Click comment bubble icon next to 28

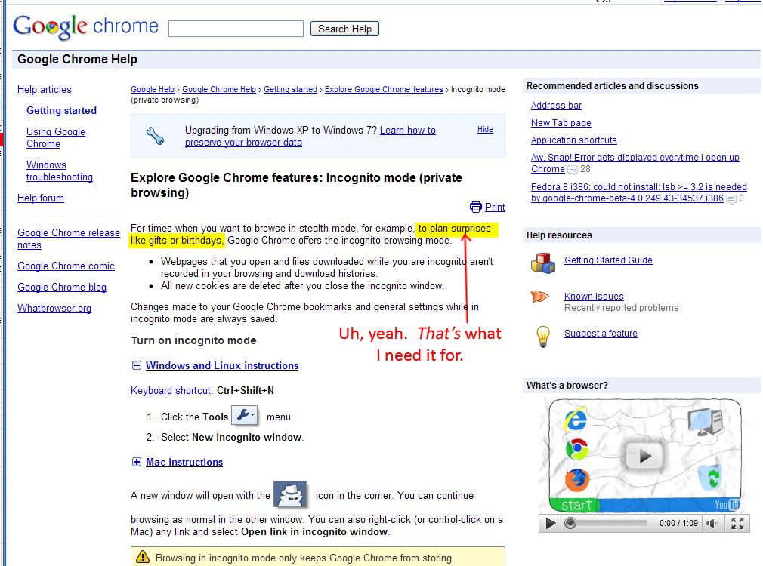573,170
